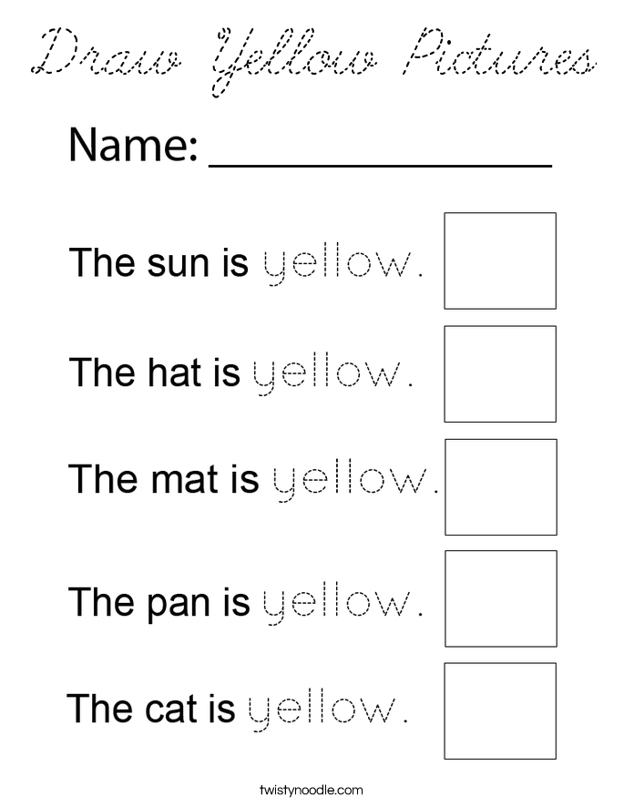Image resolution: width=624 pixels, height=807 pixels.
Task: Click the drawing box beside the mat sentence
Action: click(501, 487)
